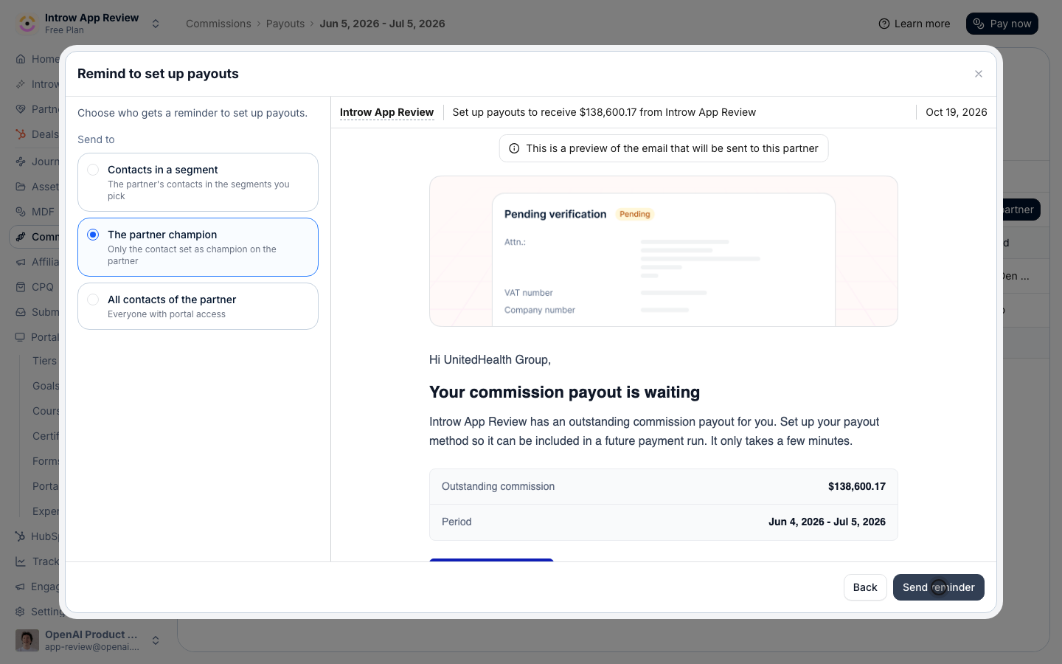Close the Remind to set up payouts dialog
Image resolution: width=1062 pixels, height=664 pixels.
(x=979, y=74)
